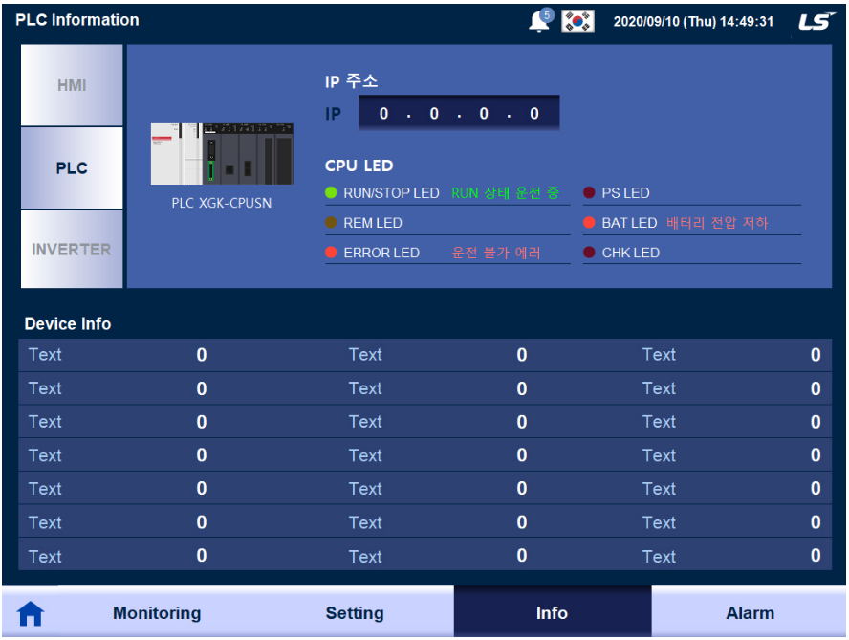Select the PLC sidebar button
The width and height of the screenshot is (849, 640).
[71, 167]
